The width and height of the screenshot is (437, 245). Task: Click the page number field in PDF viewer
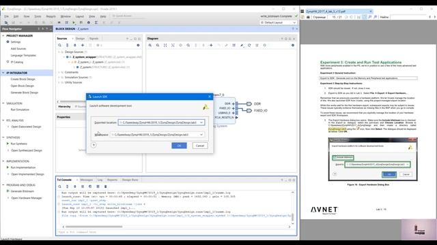tap(334, 17)
